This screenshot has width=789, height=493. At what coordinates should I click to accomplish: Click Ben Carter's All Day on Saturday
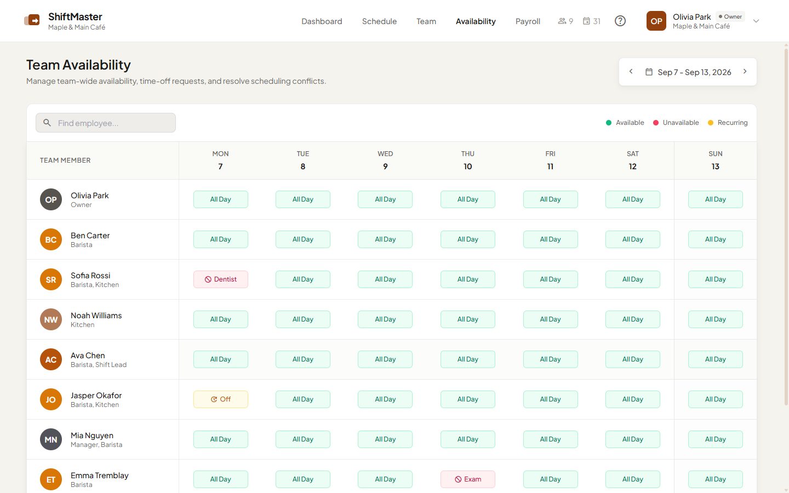point(633,239)
